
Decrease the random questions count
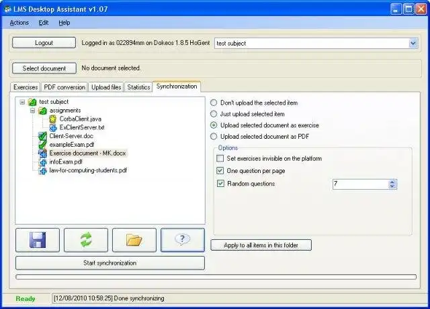pyautogui.click(x=392, y=186)
